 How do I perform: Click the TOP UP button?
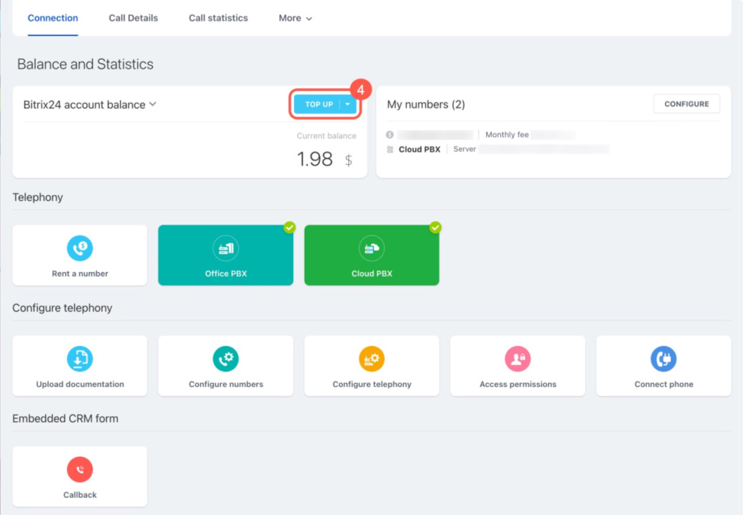pos(319,105)
